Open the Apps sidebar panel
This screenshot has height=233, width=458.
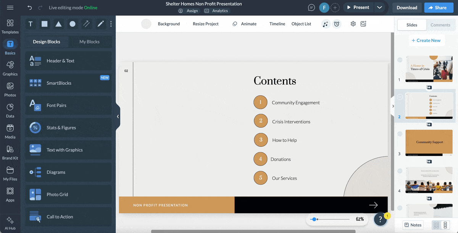pyautogui.click(x=10, y=195)
